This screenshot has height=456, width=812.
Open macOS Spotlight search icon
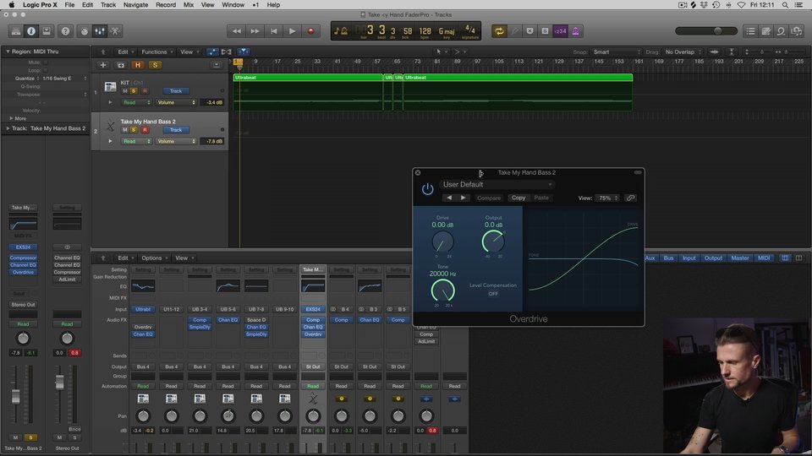tap(785, 5)
